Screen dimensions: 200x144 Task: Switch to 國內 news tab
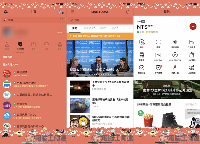[x=114, y=28]
